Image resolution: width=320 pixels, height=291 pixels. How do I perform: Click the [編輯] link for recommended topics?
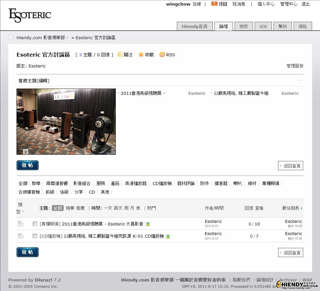click(x=43, y=81)
